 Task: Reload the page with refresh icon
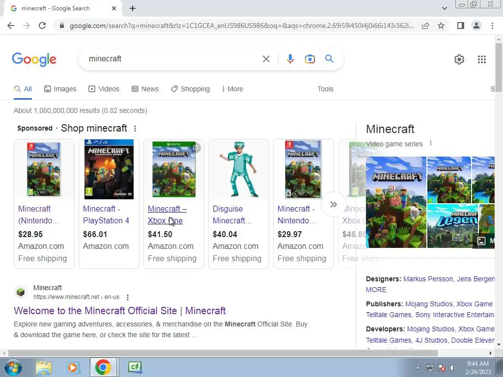[x=42, y=26]
